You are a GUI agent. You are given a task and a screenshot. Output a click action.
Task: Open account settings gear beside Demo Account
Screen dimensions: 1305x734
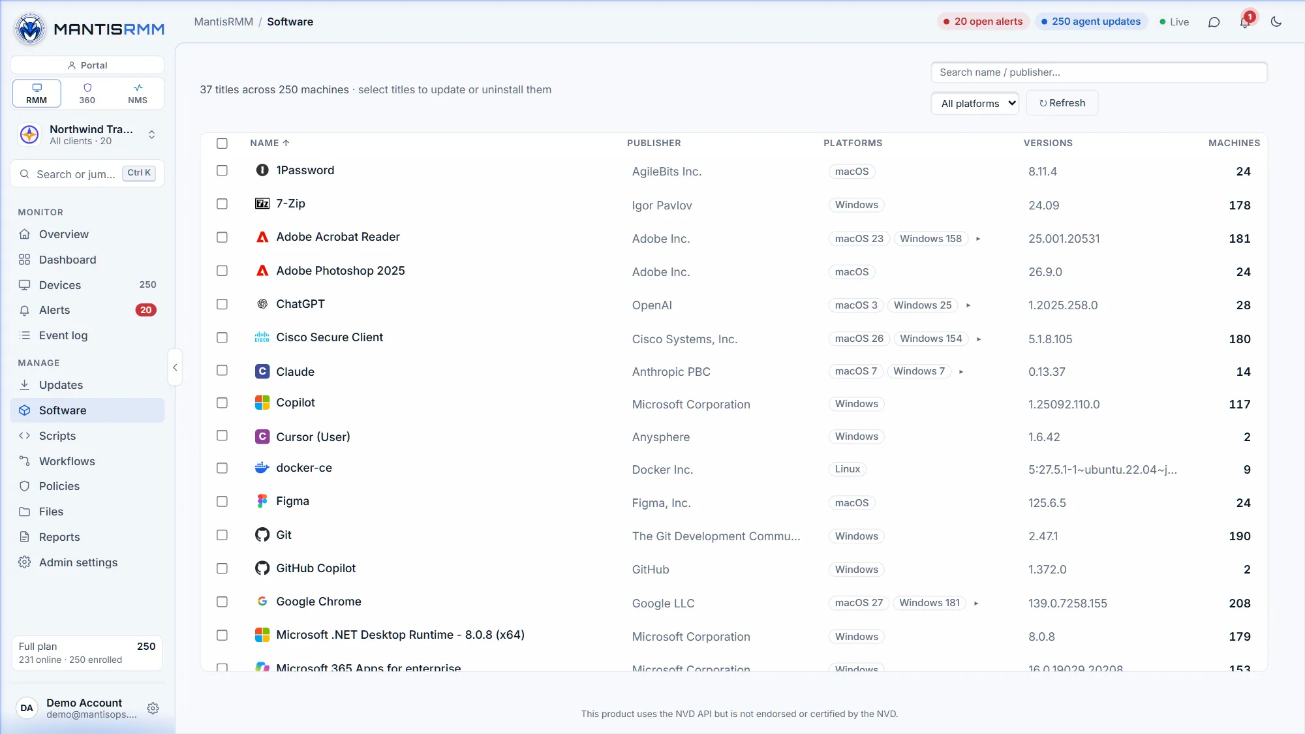point(153,709)
